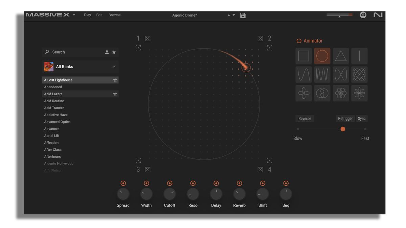Toggle the Spread macro assignment indicator
This screenshot has width=406, height=228.
click(x=123, y=183)
